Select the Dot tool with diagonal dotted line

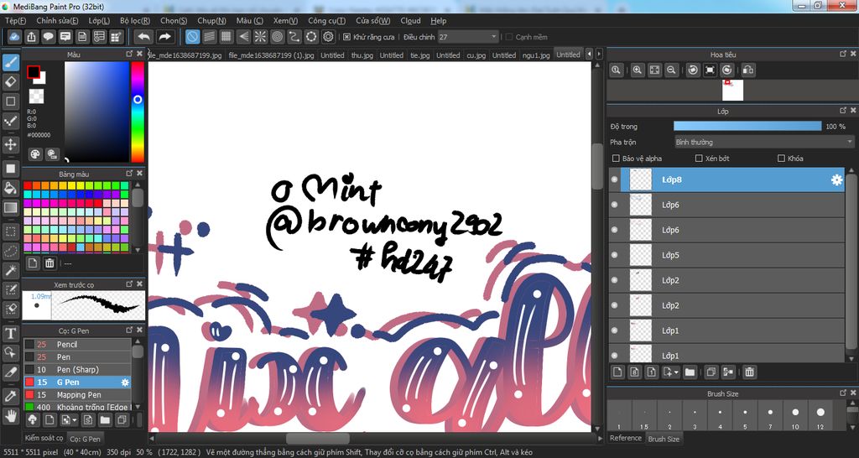pos(10,121)
